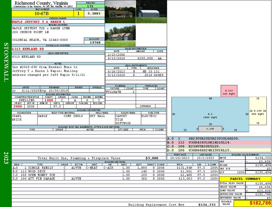
Task: Select the green record number 151
Action: point(90,6)
